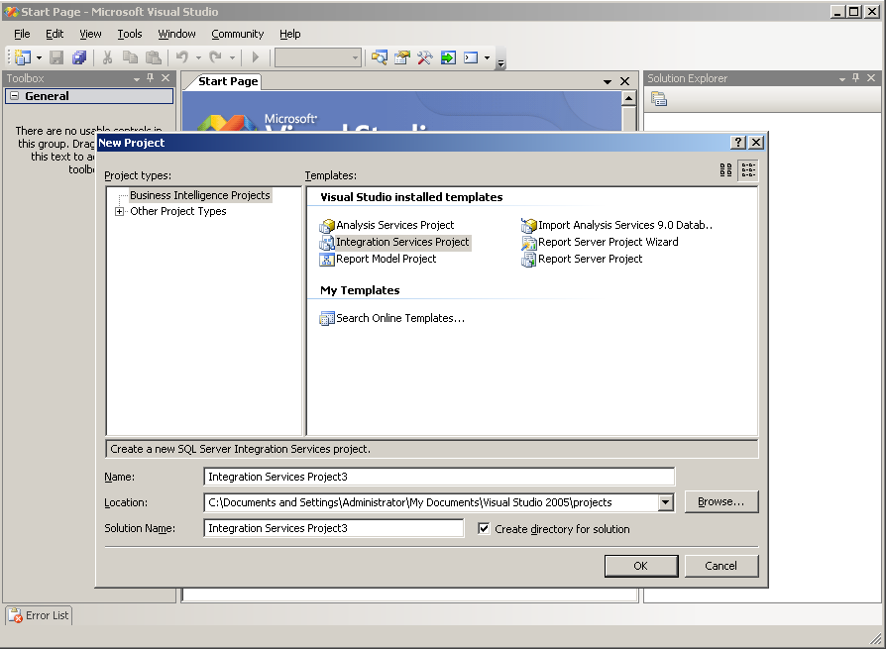Click the Start Debugging play icon

(x=256, y=57)
